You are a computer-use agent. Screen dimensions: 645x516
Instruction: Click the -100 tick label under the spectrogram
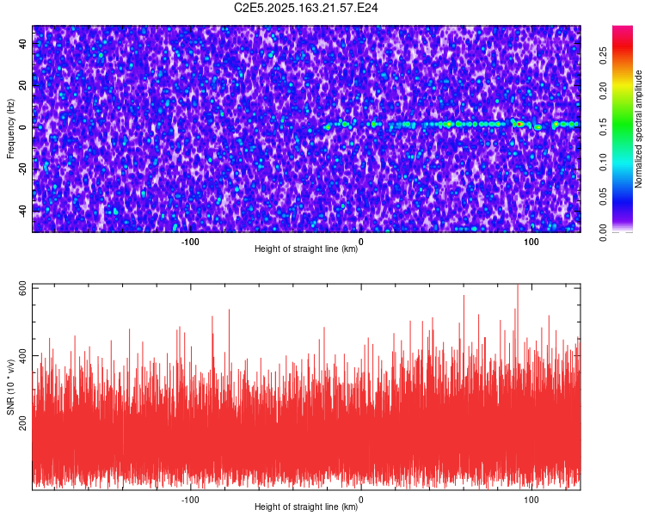click(190, 242)
